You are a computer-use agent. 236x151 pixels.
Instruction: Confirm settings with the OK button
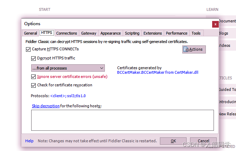point(173,141)
